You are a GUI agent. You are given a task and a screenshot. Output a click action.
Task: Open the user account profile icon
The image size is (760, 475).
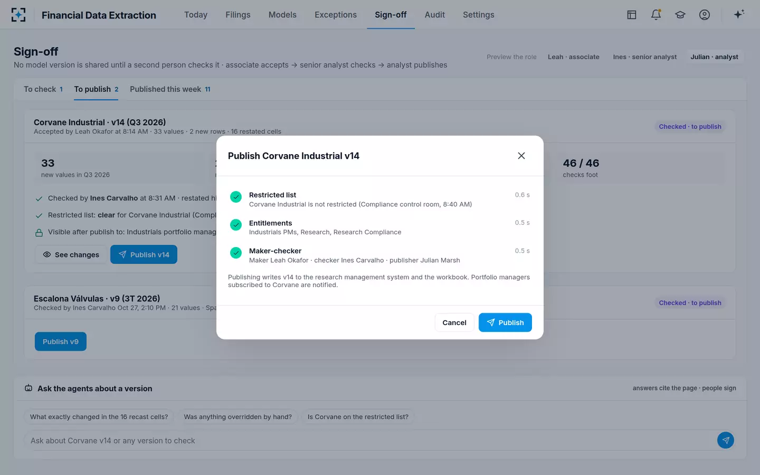[705, 15]
